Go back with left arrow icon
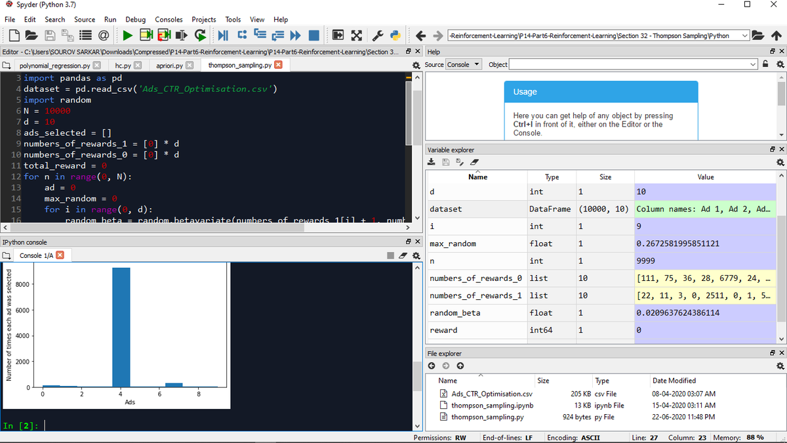Screen dimensions: 787x443 (421, 35)
